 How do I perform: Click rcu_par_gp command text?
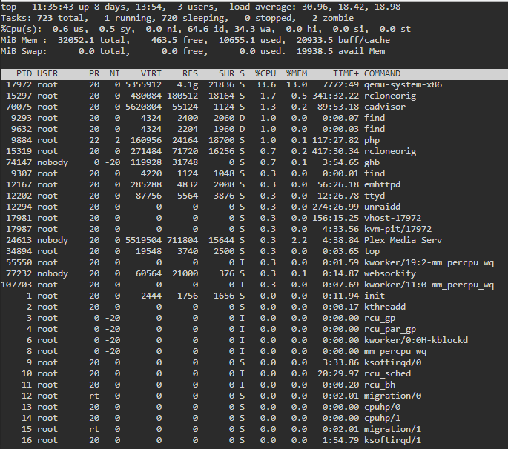tap(390, 329)
